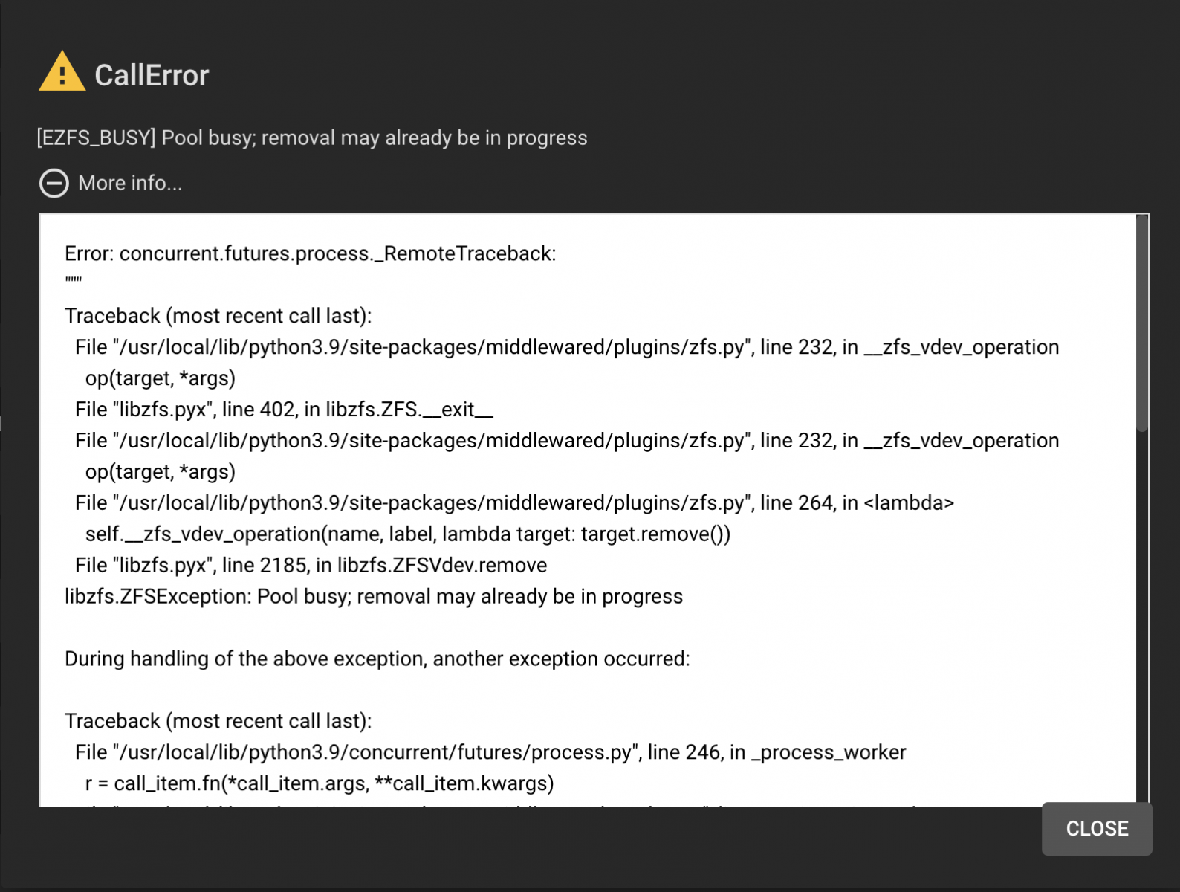
Task: Click the libzfs.pyx line 2185 ZFSVdev.remove entry
Action: pos(311,566)
